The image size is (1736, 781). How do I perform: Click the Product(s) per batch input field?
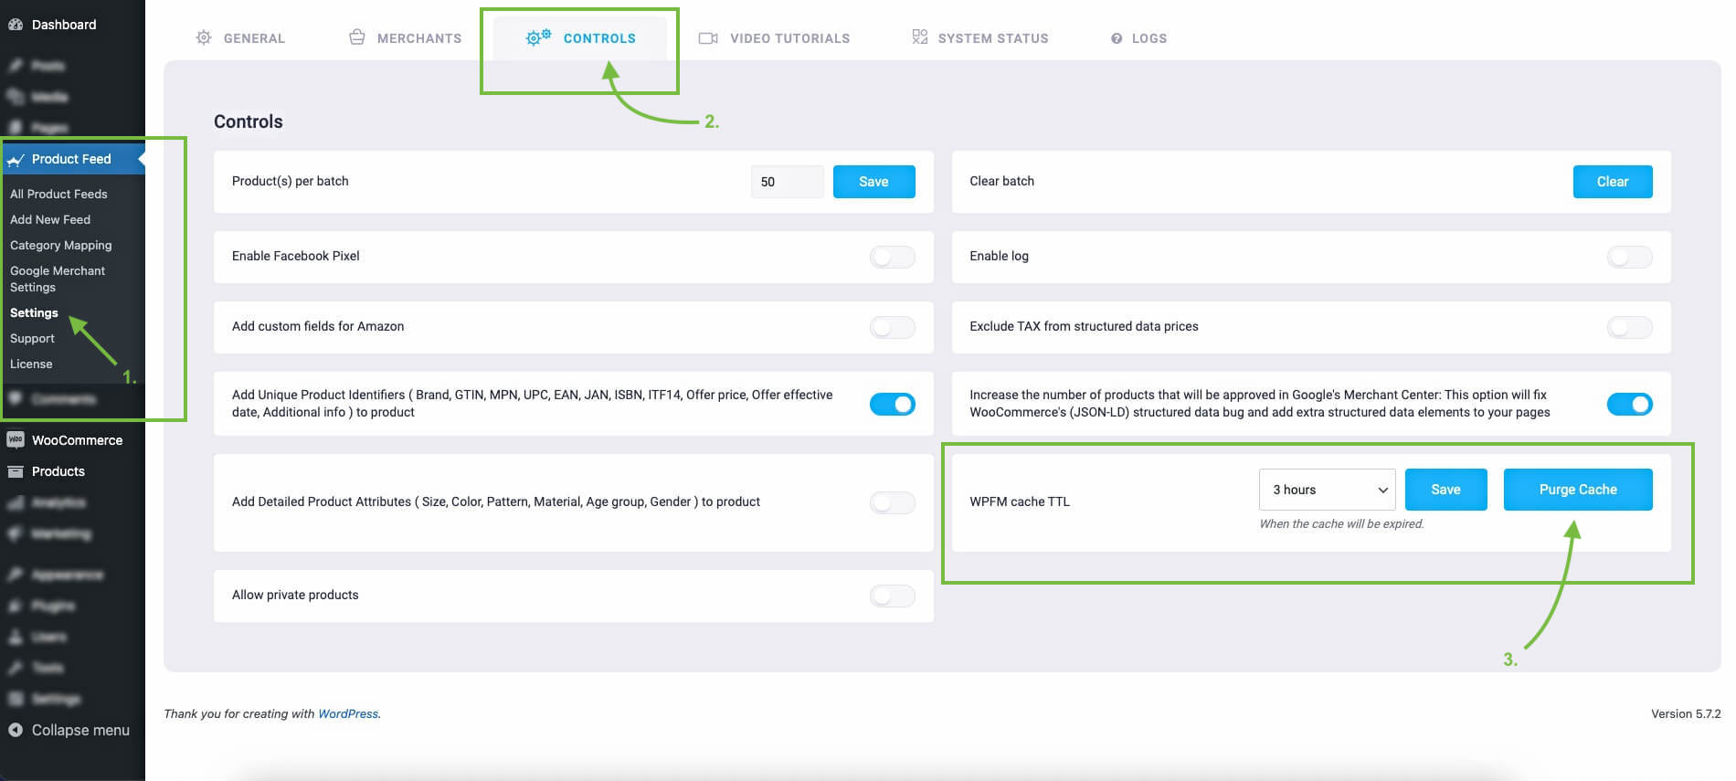787,182
